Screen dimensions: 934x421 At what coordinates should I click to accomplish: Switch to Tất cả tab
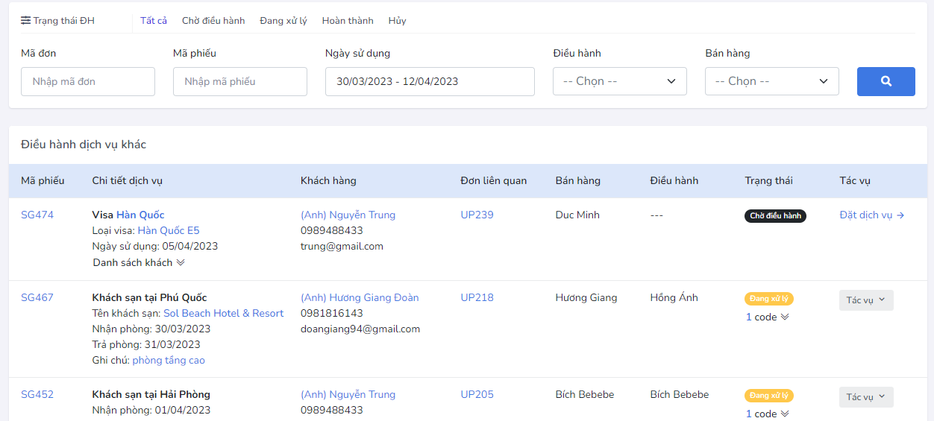coord(154,21)
